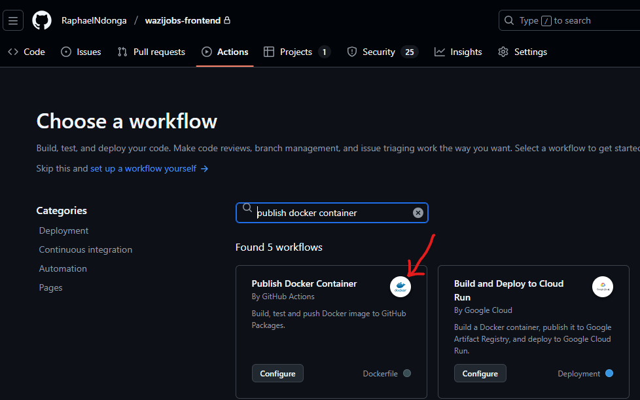640x400 pixels.
Task: Click the Docker logo on Publish Docker Container card
Action: pyautogui.click(x=400, y=286)
